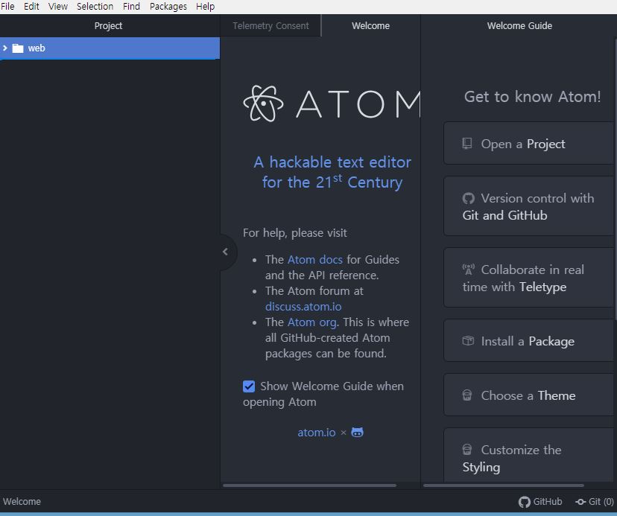Viewport: 617px width, 516px height.
Task: Open the Atom org link
Action: [312, 322]
